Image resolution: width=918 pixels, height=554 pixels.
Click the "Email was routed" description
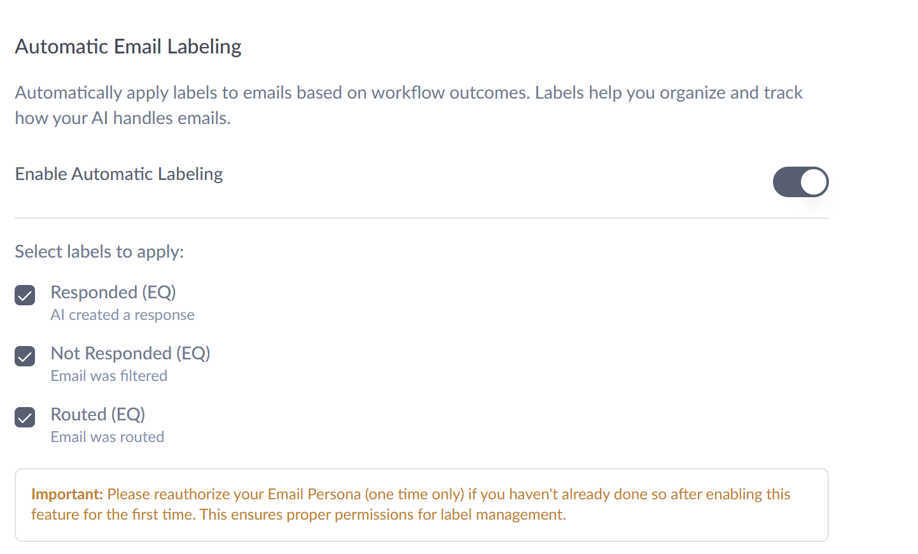pos(108,437)
